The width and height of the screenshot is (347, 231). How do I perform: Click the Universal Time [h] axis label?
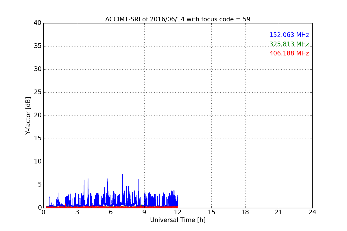(x=178, y=220)
